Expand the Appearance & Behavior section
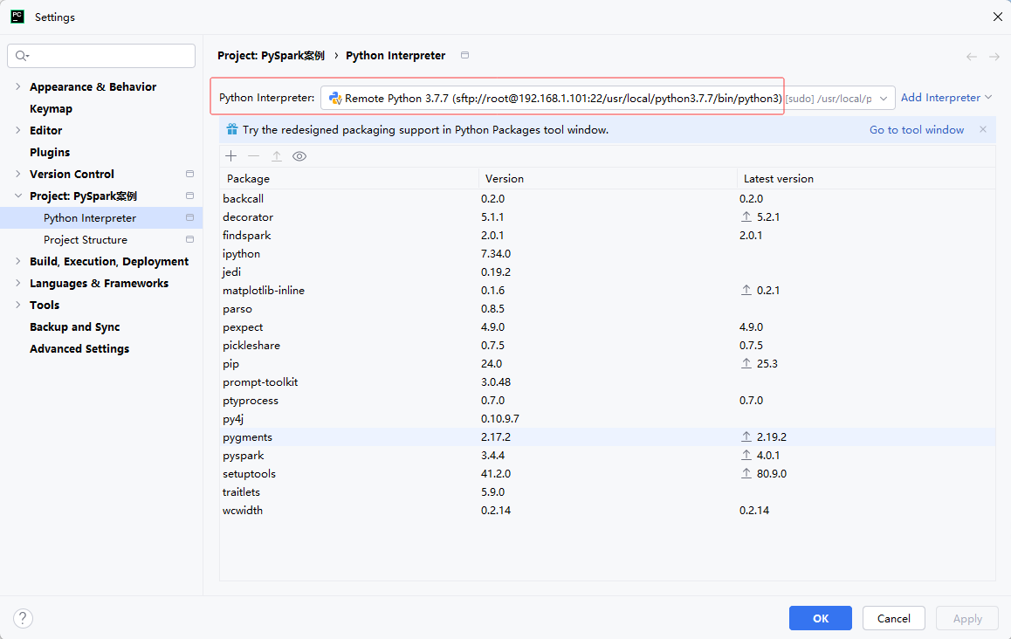The width and height of the screenshot is (1011, 639). (18, 86)
